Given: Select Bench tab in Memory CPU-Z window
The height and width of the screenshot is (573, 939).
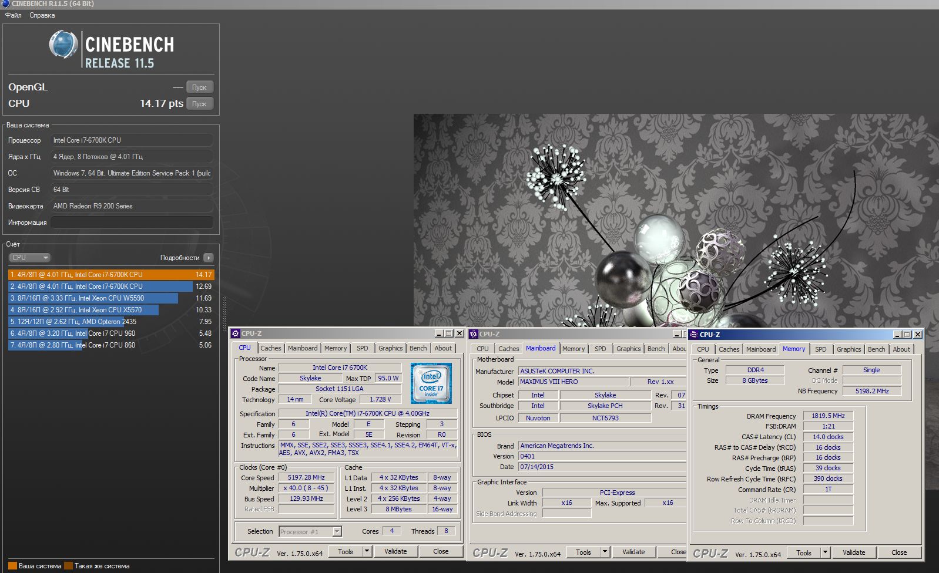Looking at the screenshot, I should coord(877,349).
